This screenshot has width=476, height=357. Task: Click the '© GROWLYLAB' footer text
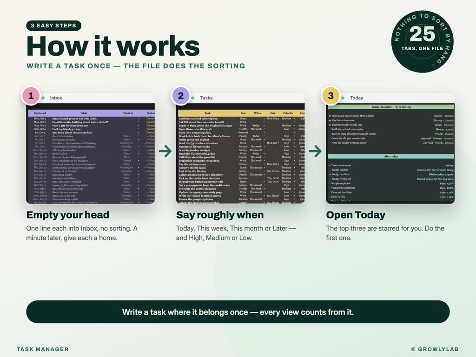click(x=435, y=349)
